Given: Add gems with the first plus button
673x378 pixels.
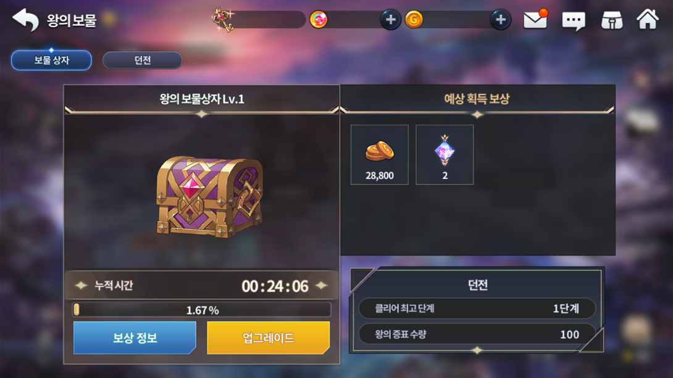Looking at the screenshot, I should point(390,20).
